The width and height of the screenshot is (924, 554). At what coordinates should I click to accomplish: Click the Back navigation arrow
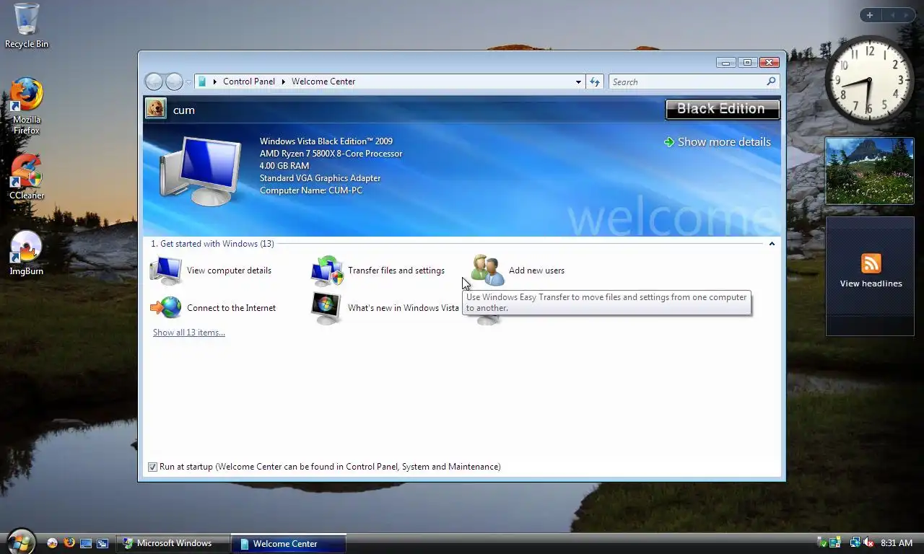pyautogui.click(x=154, y=82)
